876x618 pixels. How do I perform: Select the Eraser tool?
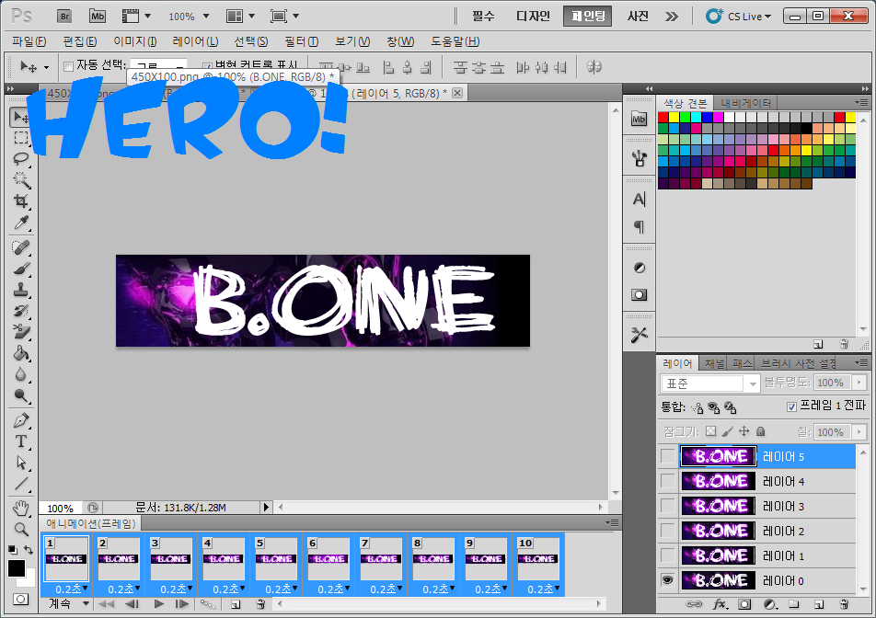click(x=20, y=332)
